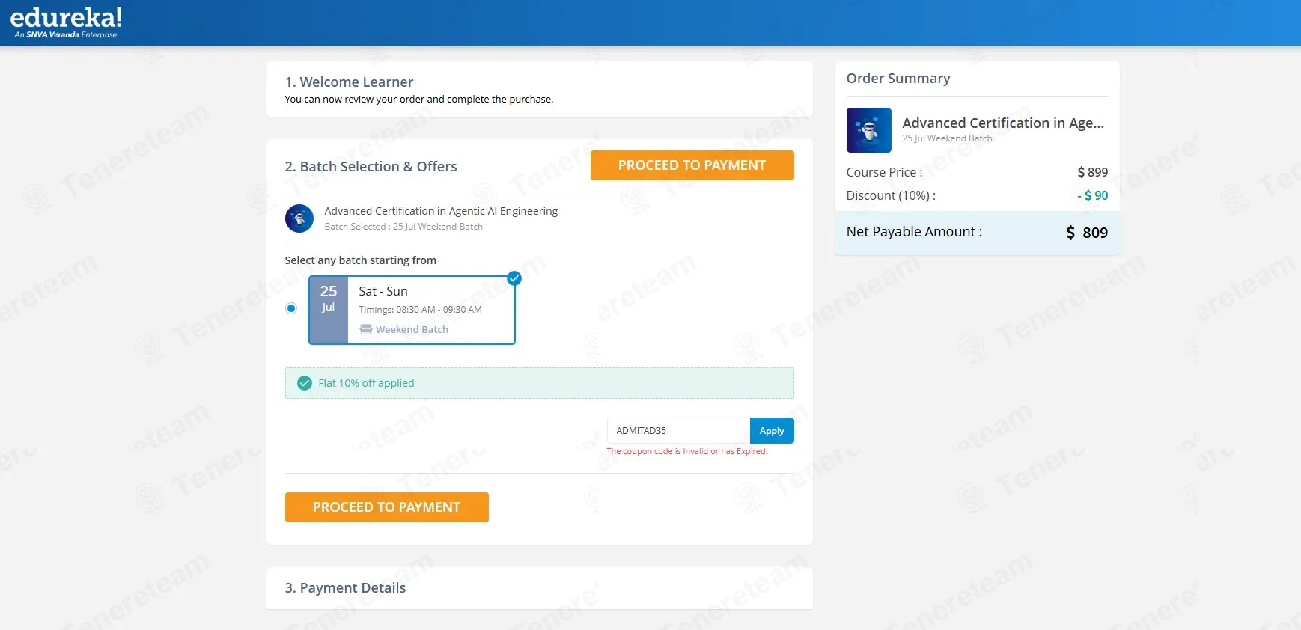The width and height of the screenshot is (1301, 630).
Task: Focus the coupon code field containing ADMITAD35
Action: click(678, 431)
